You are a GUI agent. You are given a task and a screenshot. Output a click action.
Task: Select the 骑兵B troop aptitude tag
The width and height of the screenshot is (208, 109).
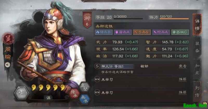coord(103,32)
